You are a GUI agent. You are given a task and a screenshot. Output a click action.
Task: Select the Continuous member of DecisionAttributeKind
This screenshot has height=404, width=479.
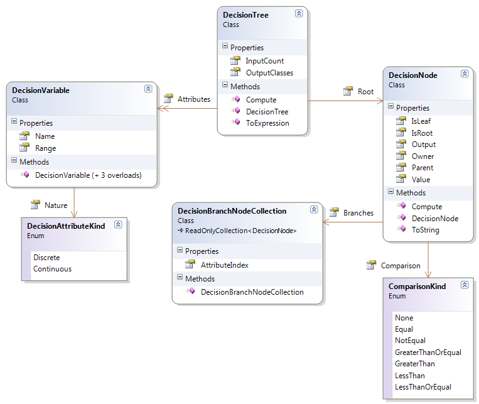[x=53, y=269]
